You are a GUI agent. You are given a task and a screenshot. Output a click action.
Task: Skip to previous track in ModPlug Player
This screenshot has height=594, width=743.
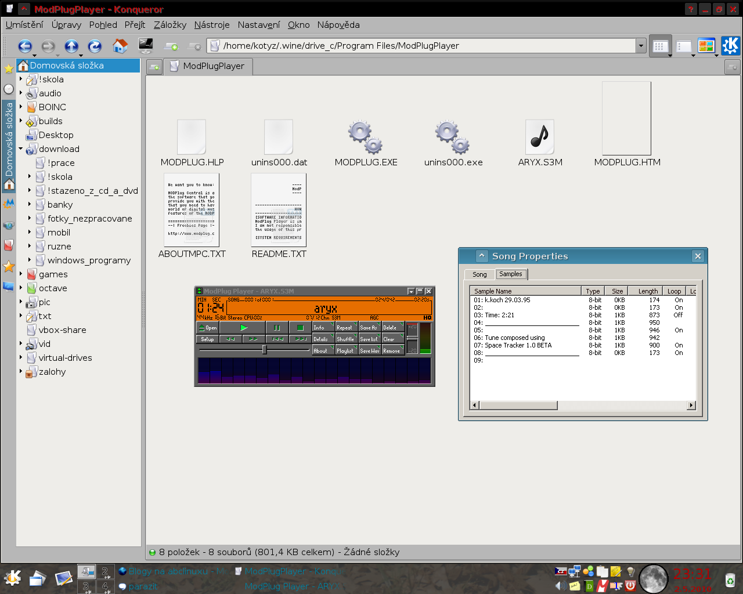(277, 339)
